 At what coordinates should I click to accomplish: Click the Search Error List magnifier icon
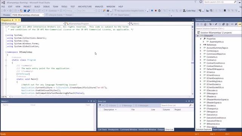190,105
